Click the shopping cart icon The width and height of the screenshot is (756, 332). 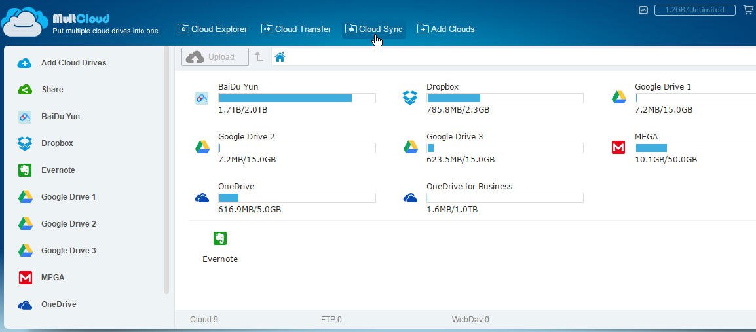click(748, 10)
